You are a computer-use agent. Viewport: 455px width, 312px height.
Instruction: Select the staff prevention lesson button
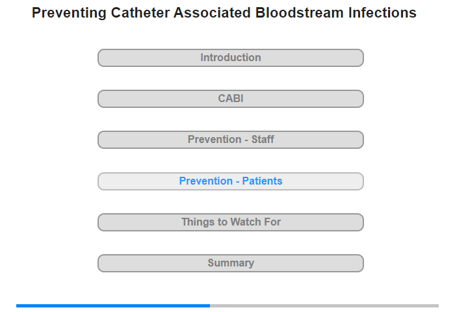click(x=230, y=140)
